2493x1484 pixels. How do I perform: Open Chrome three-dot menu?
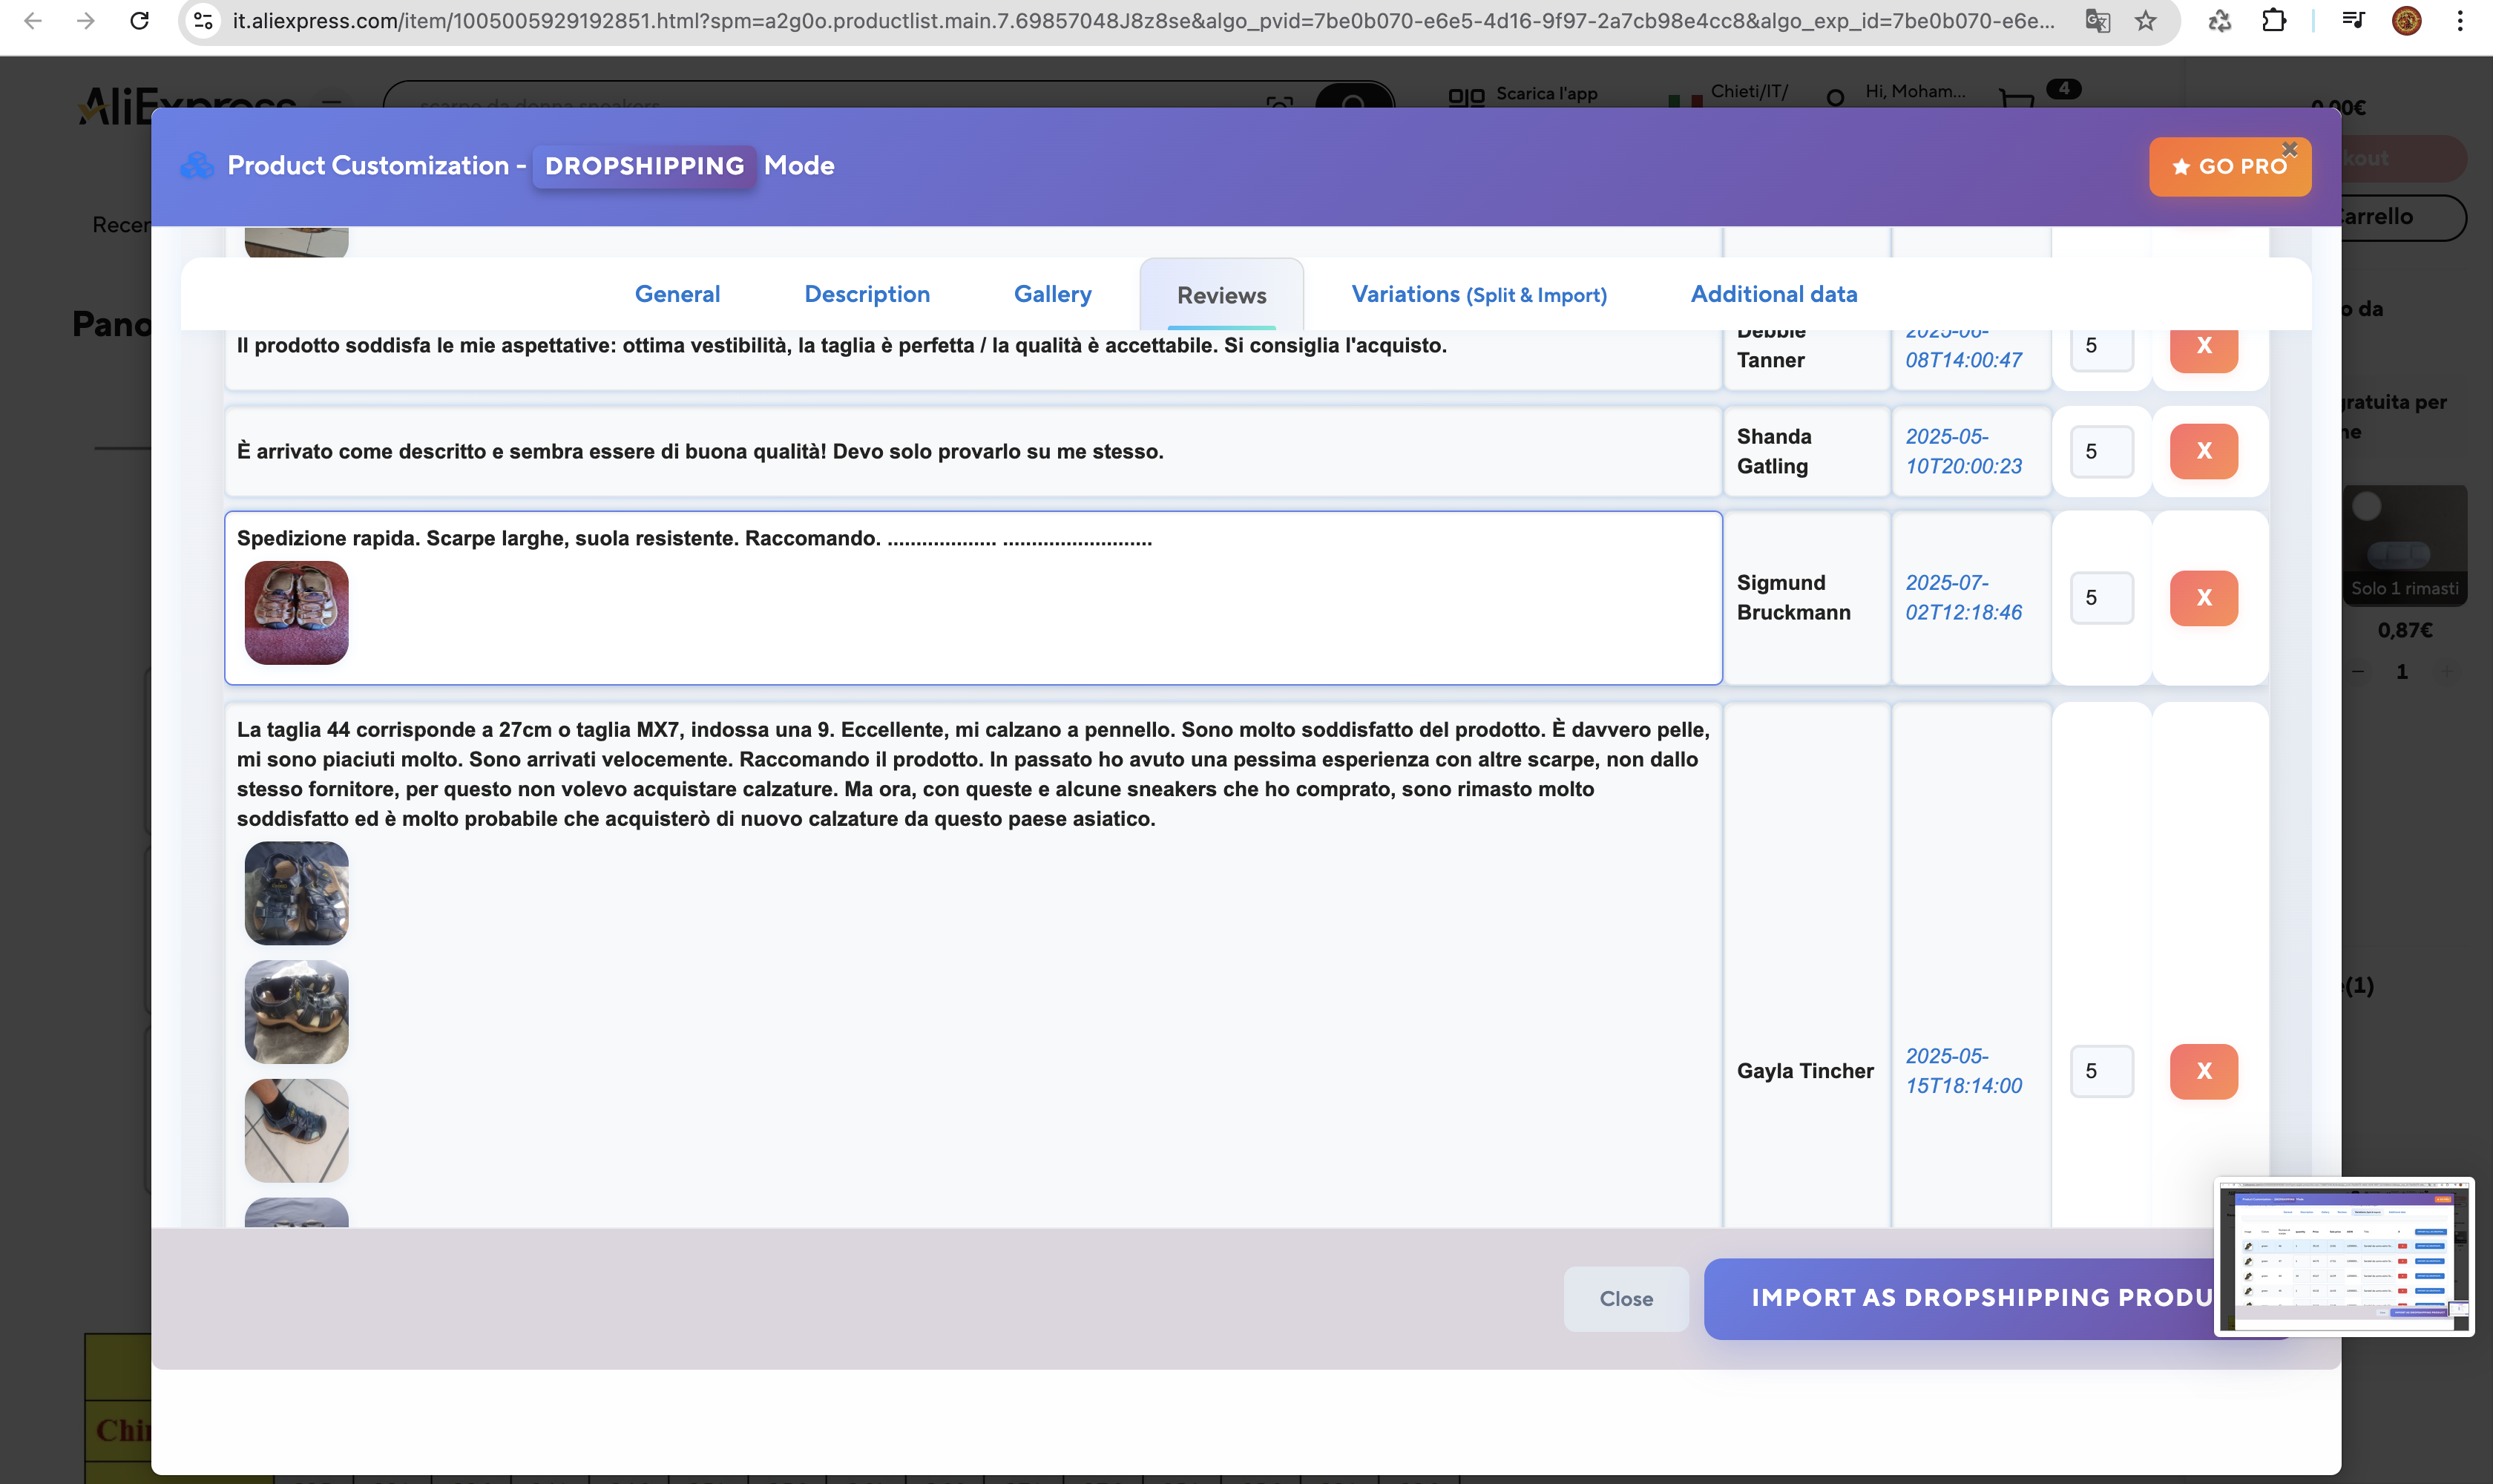2460,20
